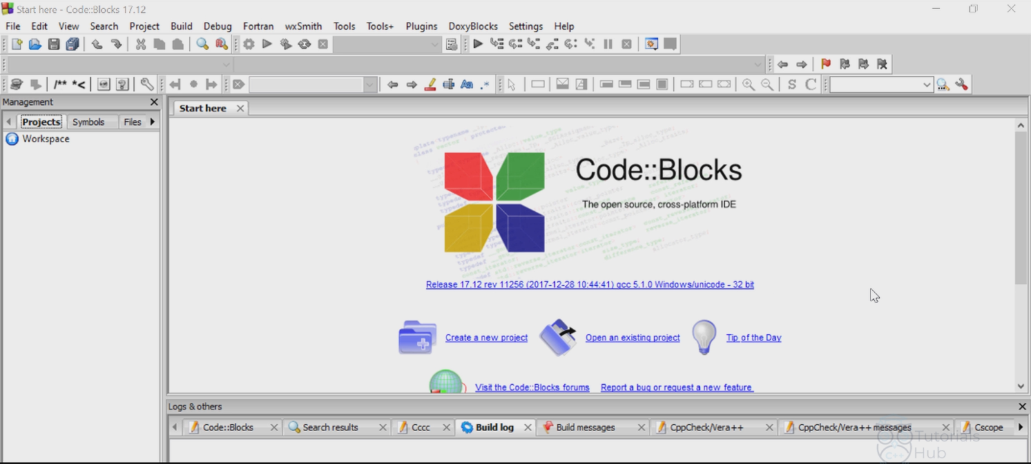Open a file with the folder icon
The height and width of the screenshot is (464, 1031).
coord(35,44)
